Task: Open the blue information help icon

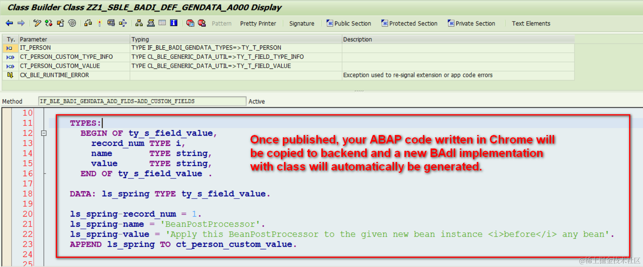Action: [x=174, y=23]
